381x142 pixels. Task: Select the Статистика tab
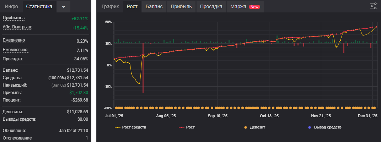39,6
